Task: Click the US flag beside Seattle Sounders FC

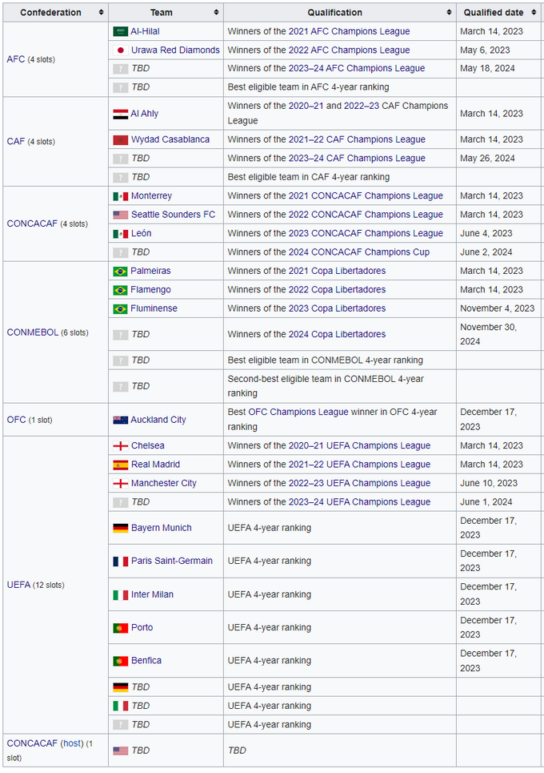Action: (120, 215)
